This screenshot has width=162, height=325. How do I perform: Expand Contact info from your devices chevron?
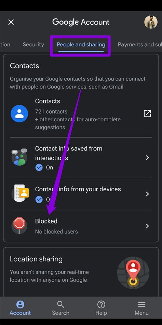pyautogui.click(x=147, y=194)
